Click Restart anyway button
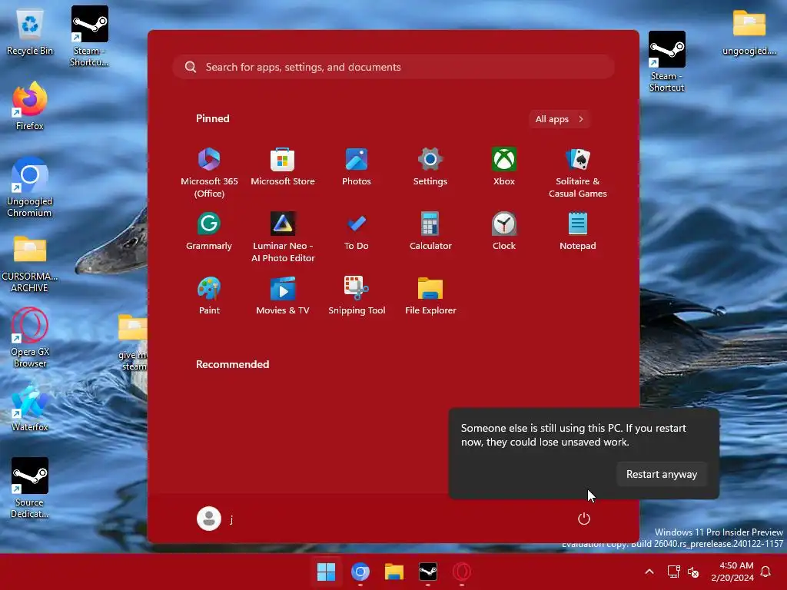This screenshot has height=590, width=787. point(662,474)
